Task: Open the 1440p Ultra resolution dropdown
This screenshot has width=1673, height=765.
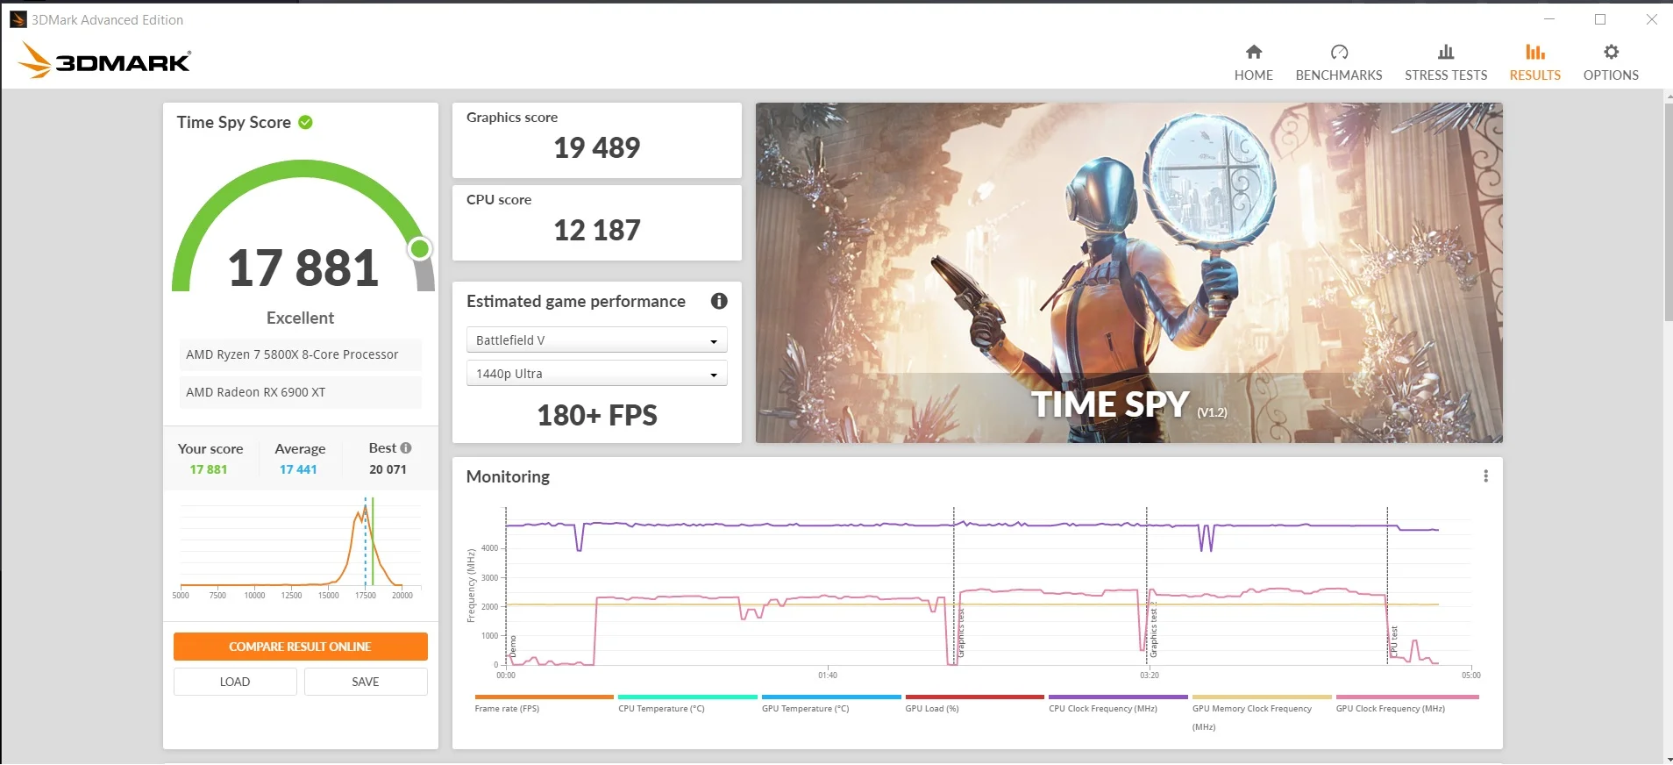Action: pyautogui.click(x=596, y=374)
